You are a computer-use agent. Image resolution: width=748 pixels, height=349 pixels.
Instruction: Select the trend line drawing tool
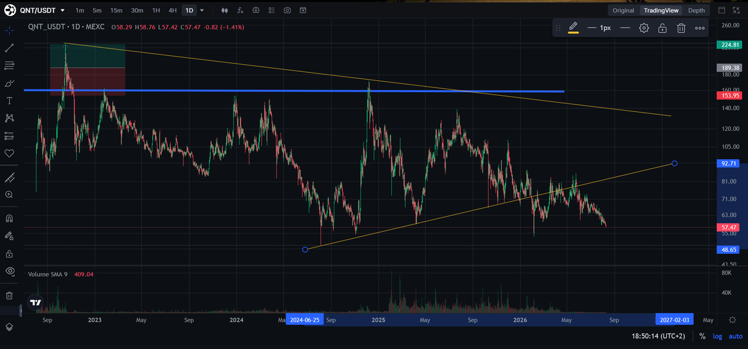[9, 48]
